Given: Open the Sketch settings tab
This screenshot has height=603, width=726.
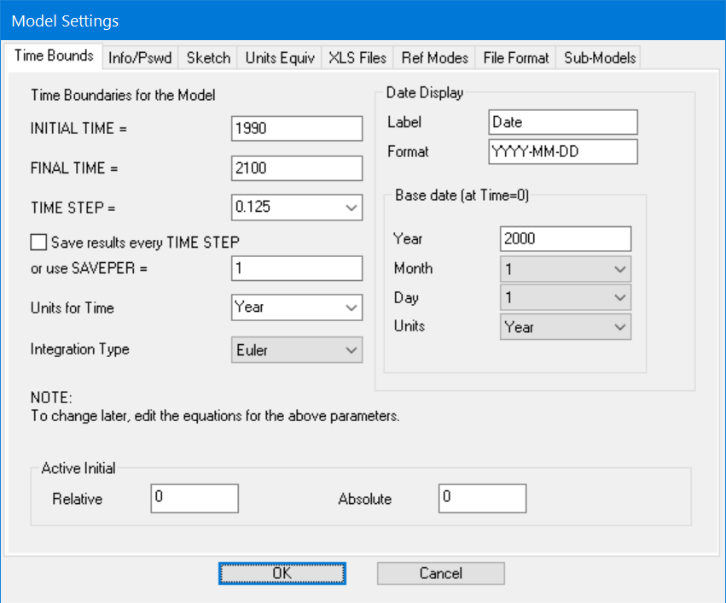Looking at the screenshot, I should coord(207,57).
